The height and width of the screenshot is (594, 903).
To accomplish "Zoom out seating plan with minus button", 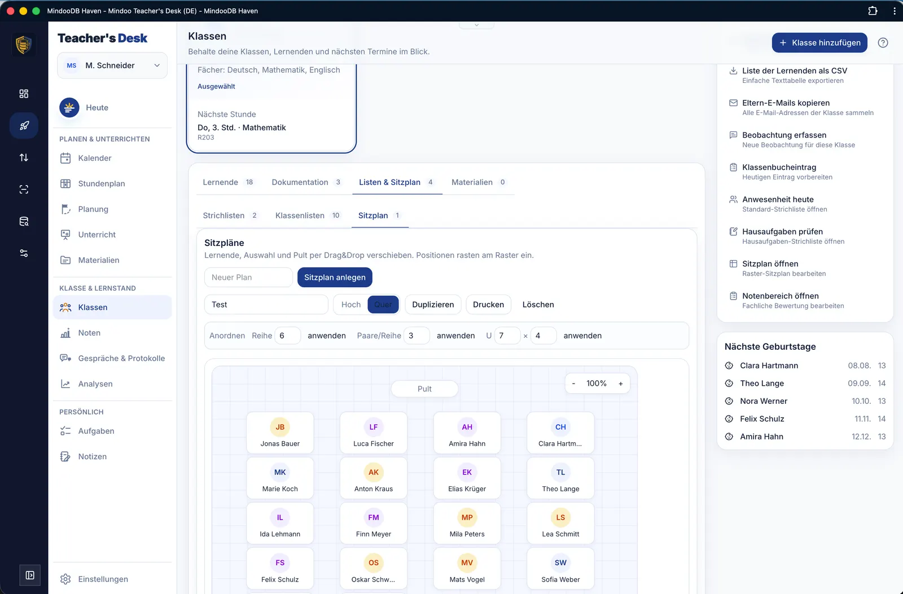I will (x=573, y=384).
